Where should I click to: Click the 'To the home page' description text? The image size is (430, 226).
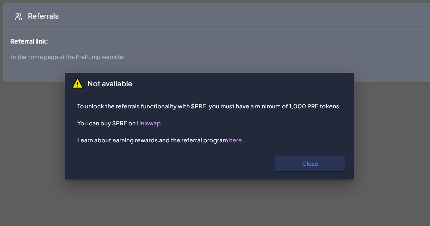67,57
